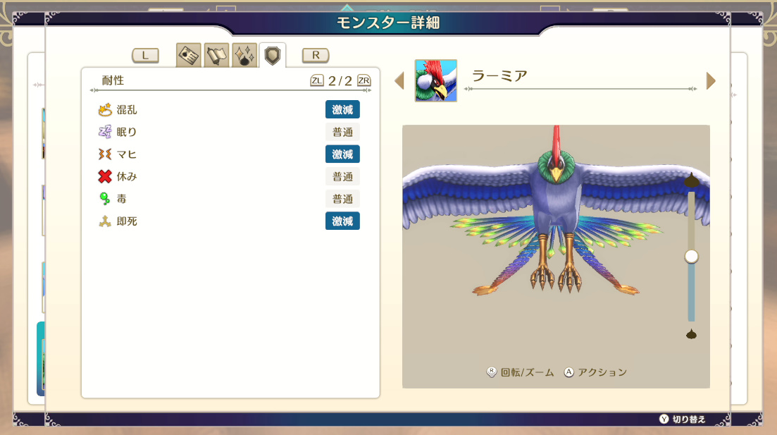
Task: Click the ラーミア monster name
Action: point(499,76)
